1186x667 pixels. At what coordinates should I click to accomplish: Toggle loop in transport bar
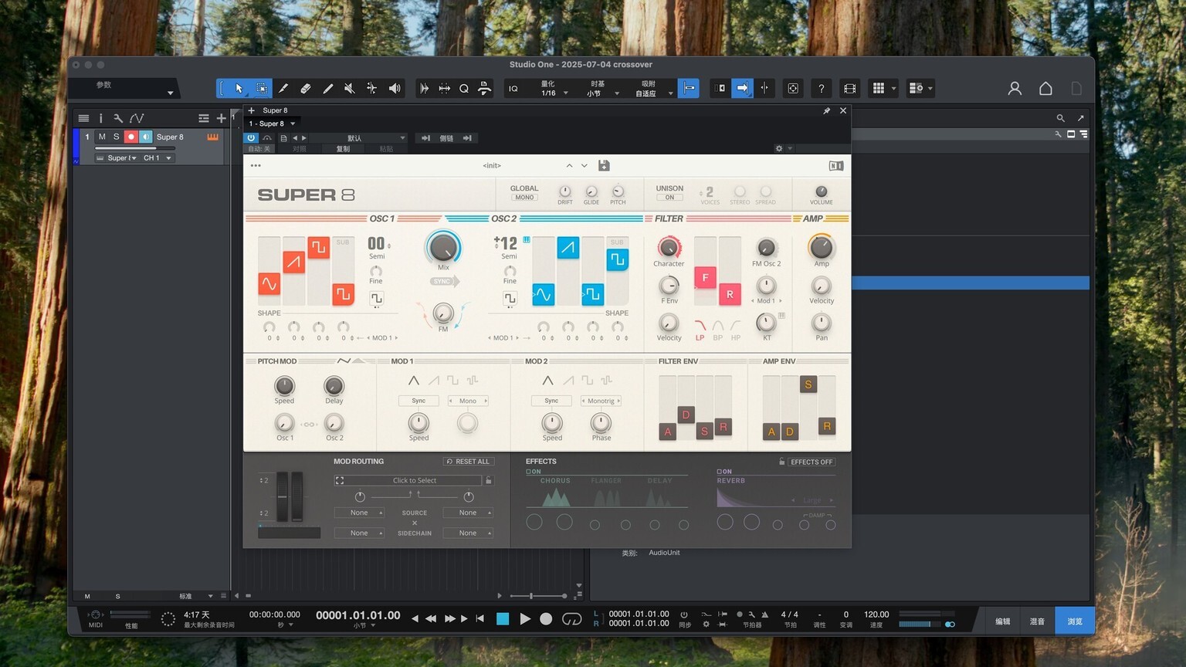(571, 619)
